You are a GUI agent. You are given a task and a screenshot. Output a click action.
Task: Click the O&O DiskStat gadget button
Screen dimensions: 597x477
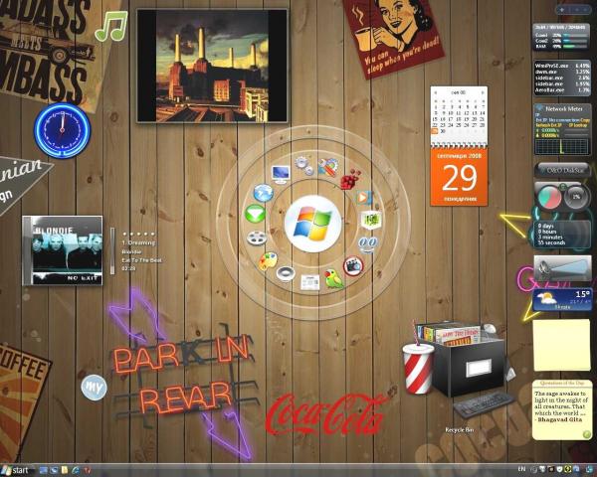point(562,170)
